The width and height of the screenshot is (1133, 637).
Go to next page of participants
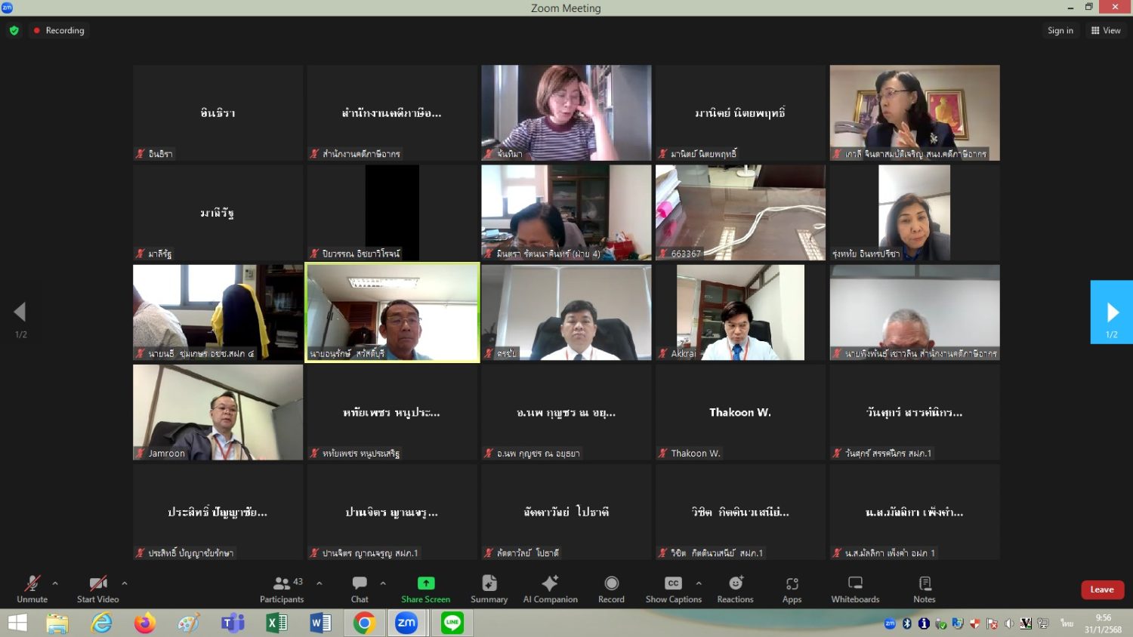coord(1112,312)
